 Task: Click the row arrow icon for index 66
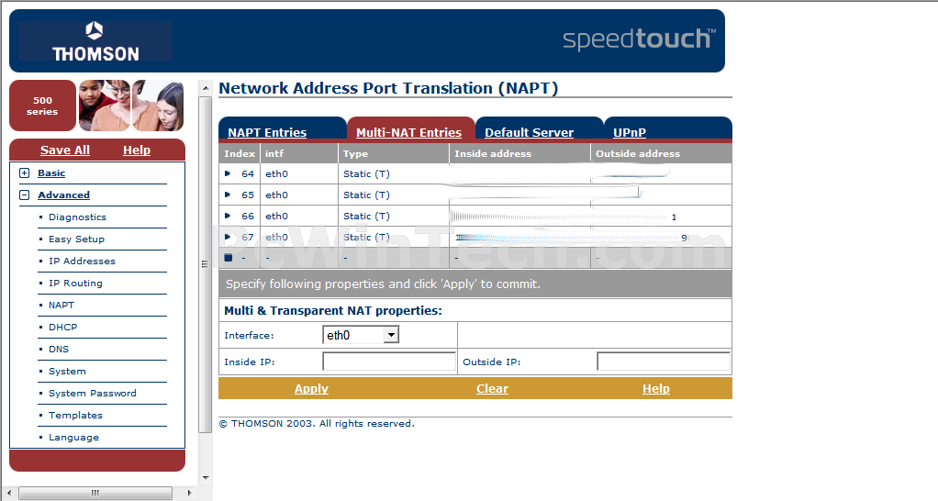[x=228, y=216]
